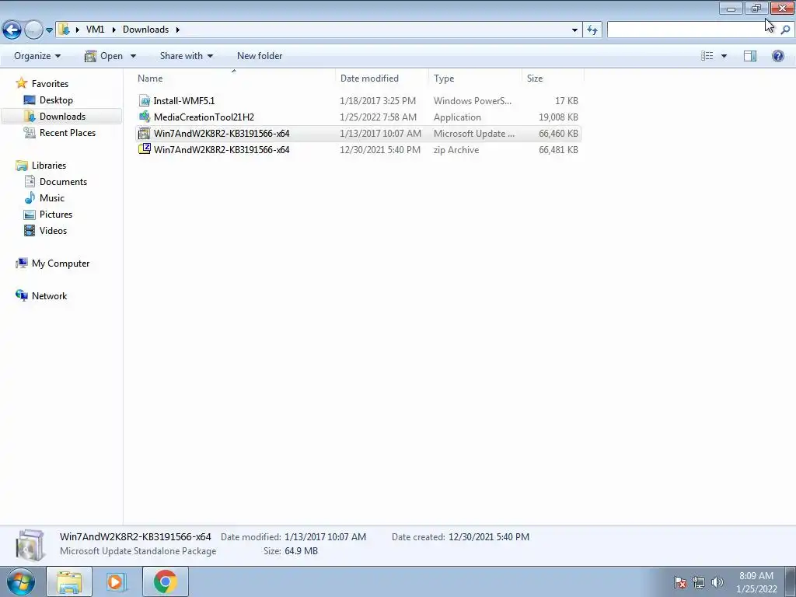Open the Documents library
The width and height of the screenshot is (796, 597).
[x=63, y=181]
